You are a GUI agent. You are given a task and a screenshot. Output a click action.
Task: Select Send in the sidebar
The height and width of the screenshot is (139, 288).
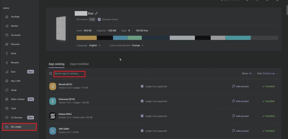point(13,53)
